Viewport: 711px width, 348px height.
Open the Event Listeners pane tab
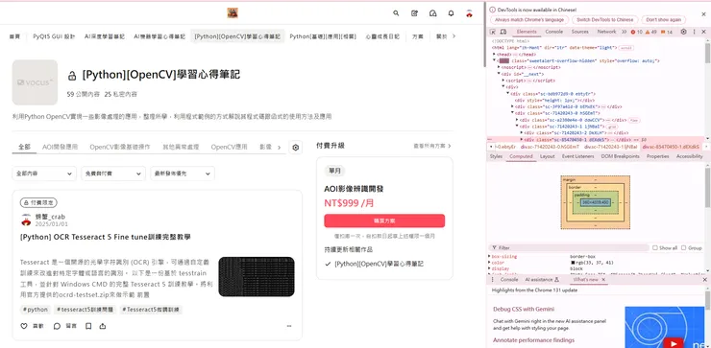tap(577, 156)
